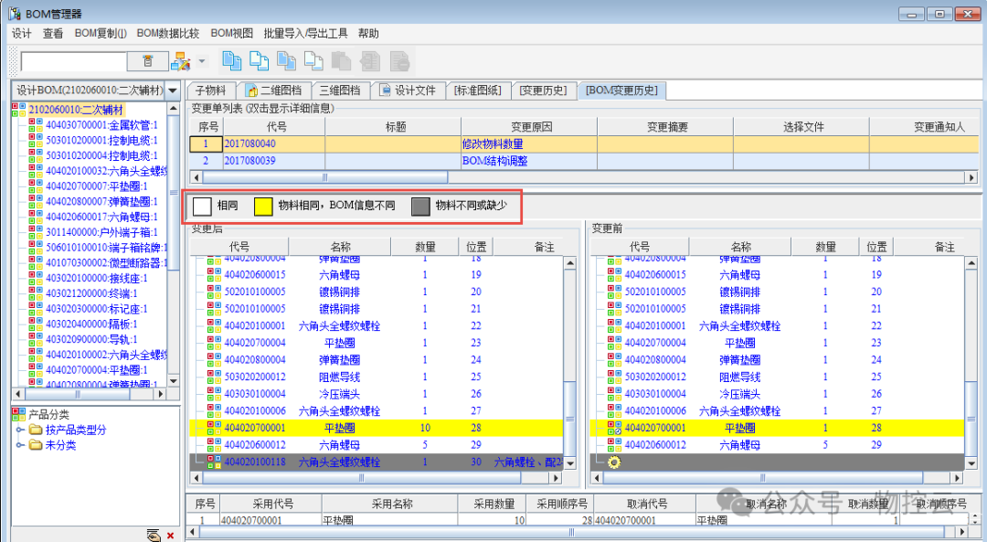
Task: Open the dropdown arrow next to BOM structure icon
Action: (x=202, y=61)
